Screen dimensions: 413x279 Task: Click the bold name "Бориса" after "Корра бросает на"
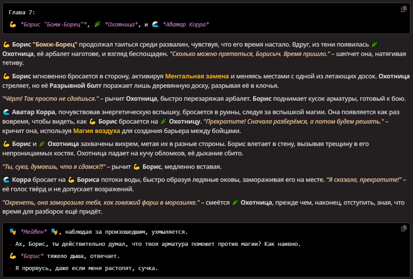[x=88, y=180]
